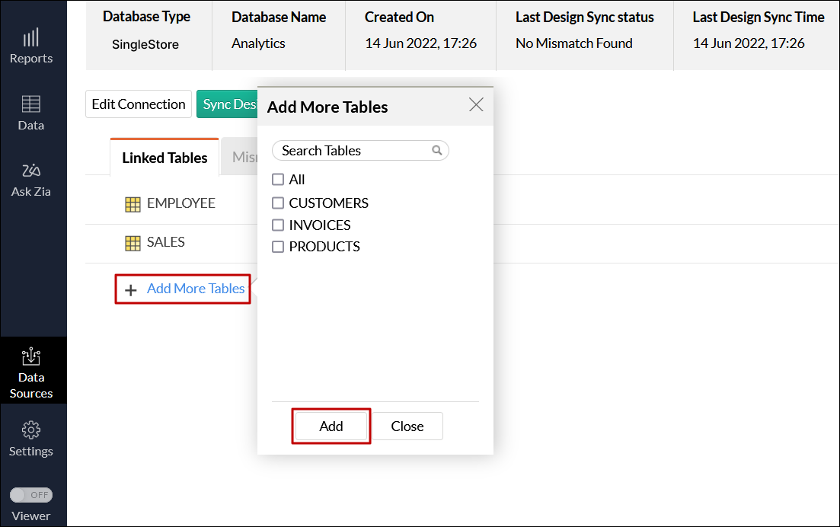The width and height of the screenshot is (840, 527).
Task: Check the All tables checkbox
Action: [278, 180]
